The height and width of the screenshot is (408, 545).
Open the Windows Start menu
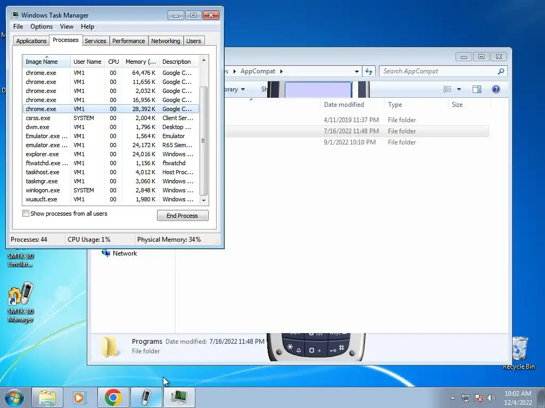pyautogui.click(x=14, y=397)
